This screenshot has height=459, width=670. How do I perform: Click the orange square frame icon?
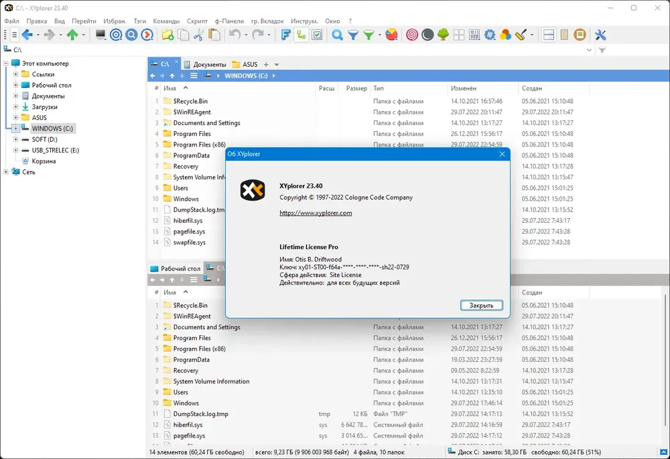580,35
